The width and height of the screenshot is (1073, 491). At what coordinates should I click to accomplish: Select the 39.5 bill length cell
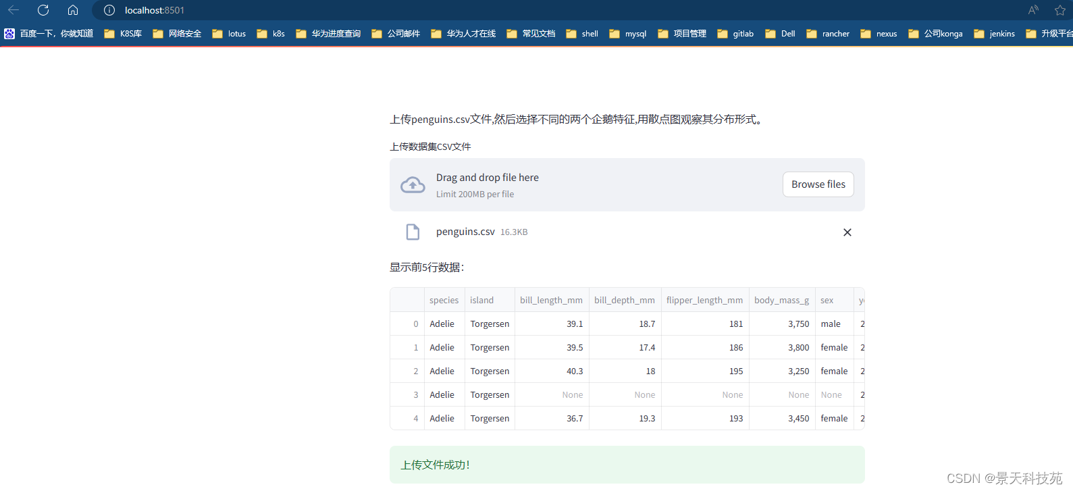coord(552,348)
